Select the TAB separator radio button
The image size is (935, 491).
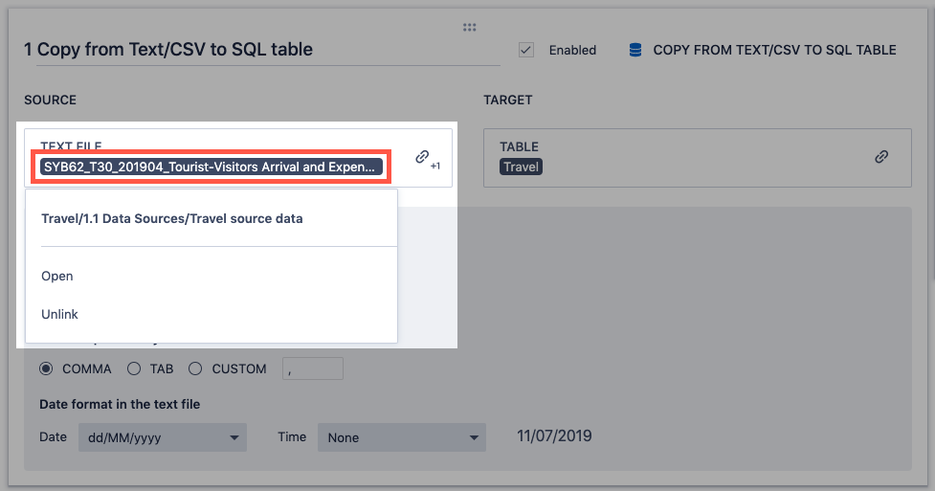click(x=134, y=368)
